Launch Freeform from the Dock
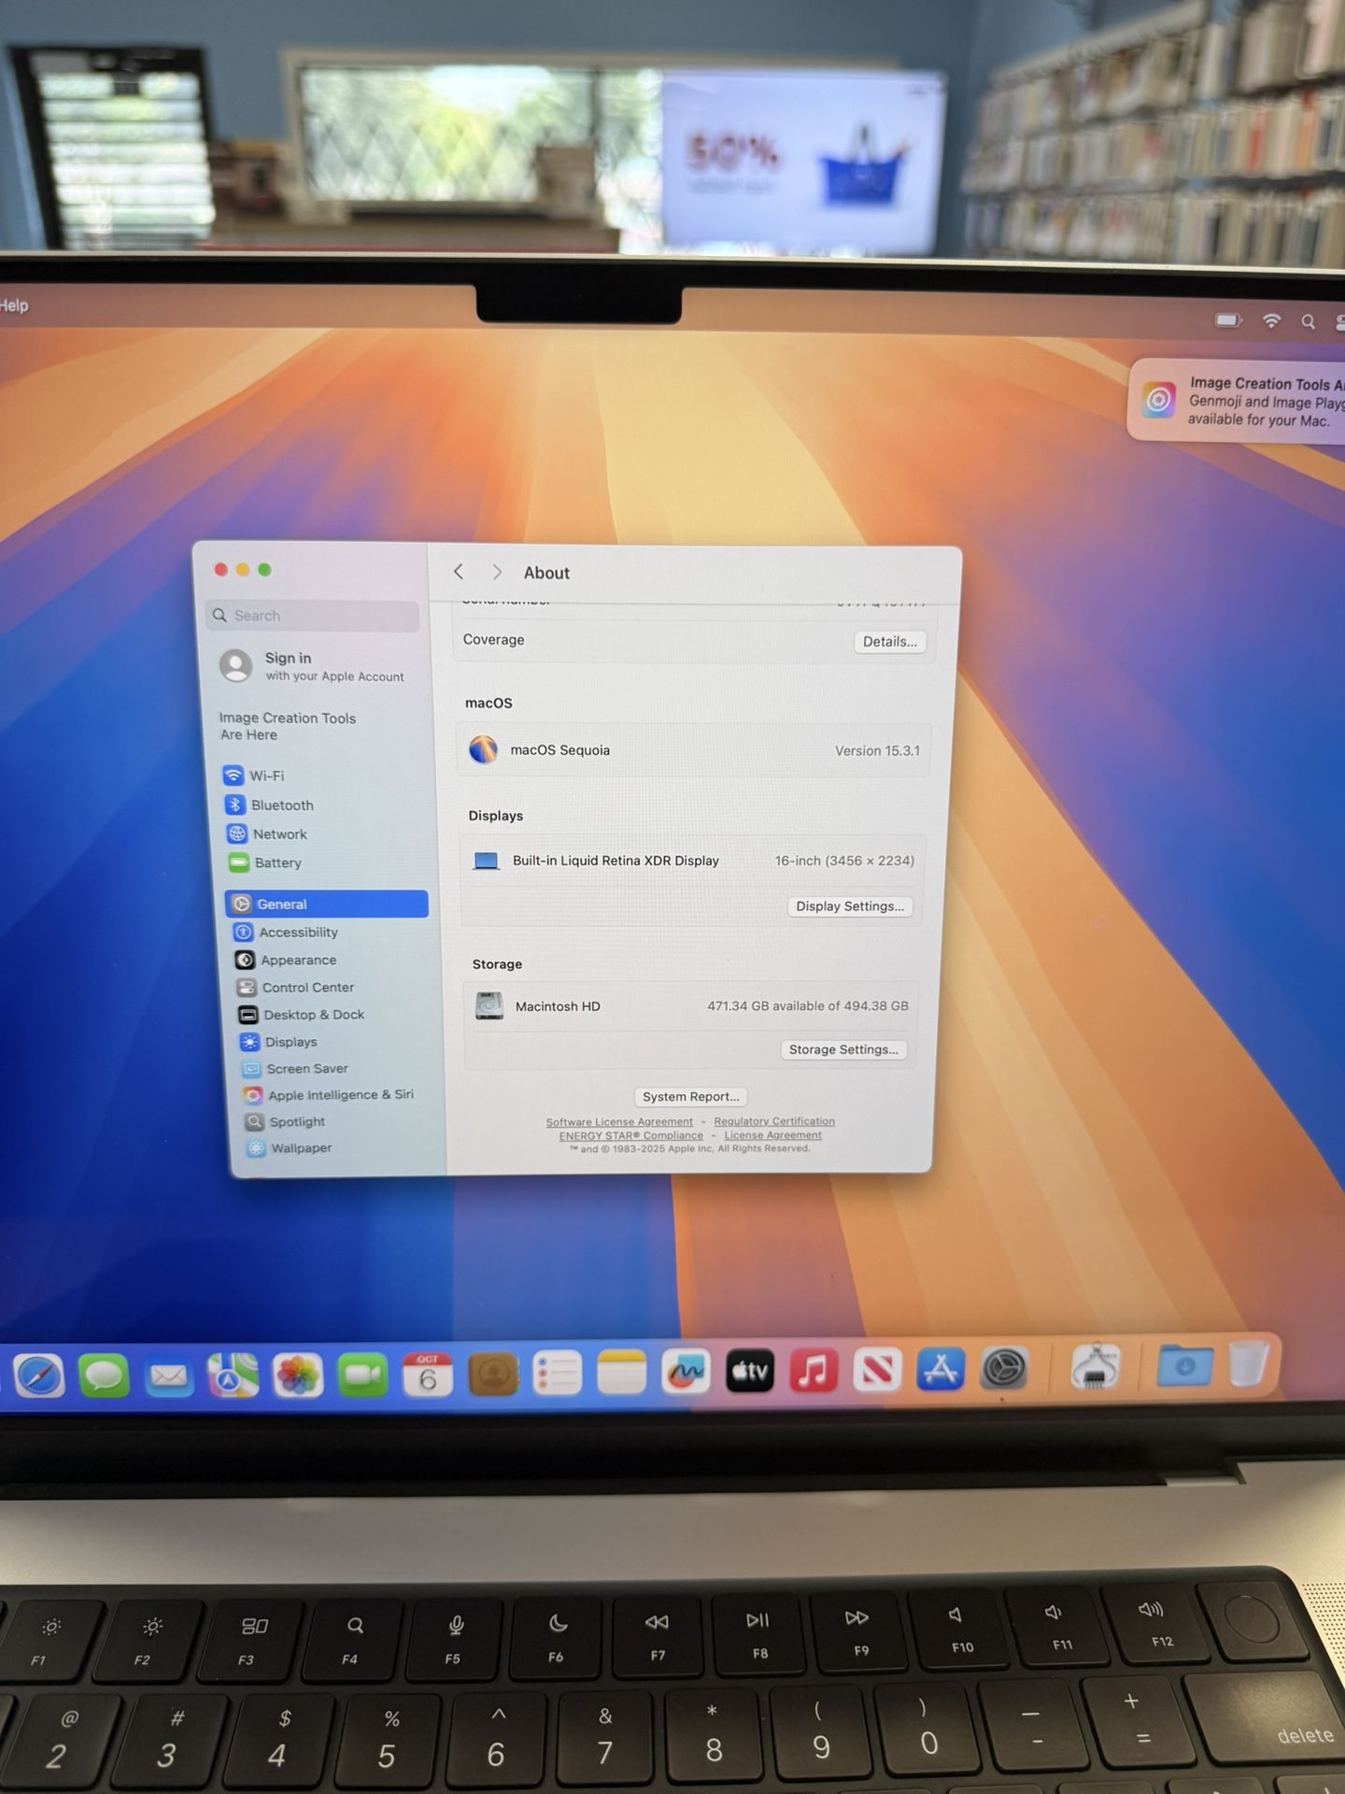Screen dimensions: 1345x1794 686,1373
